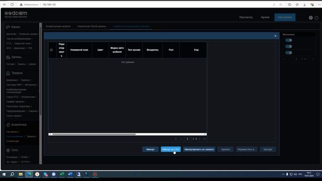Viewport: 322px width, 181px height.
Task: Click the Тревога section icon in sidebar
Action: [8, 73]
